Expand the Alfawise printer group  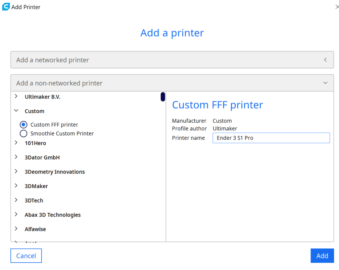[16, 229]
